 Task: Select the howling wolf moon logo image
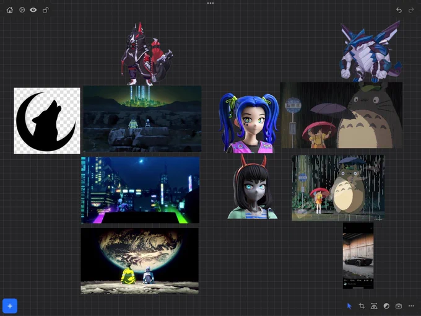[47, 121]
